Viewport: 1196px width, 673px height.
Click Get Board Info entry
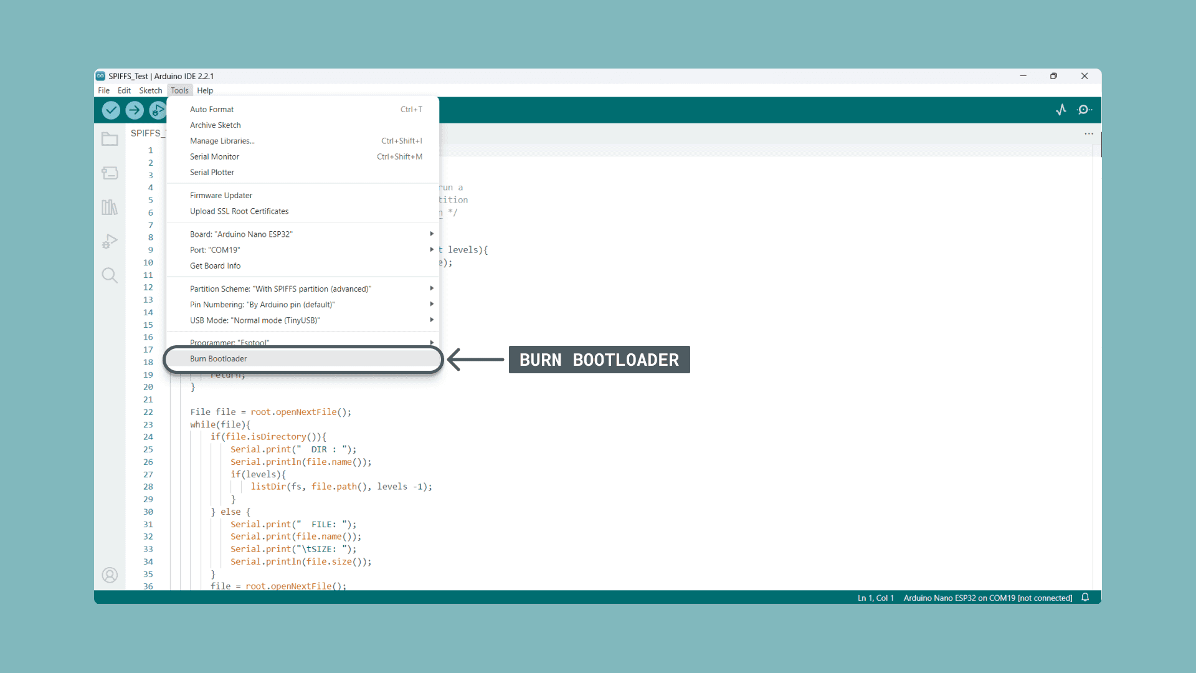pos(215,266)
